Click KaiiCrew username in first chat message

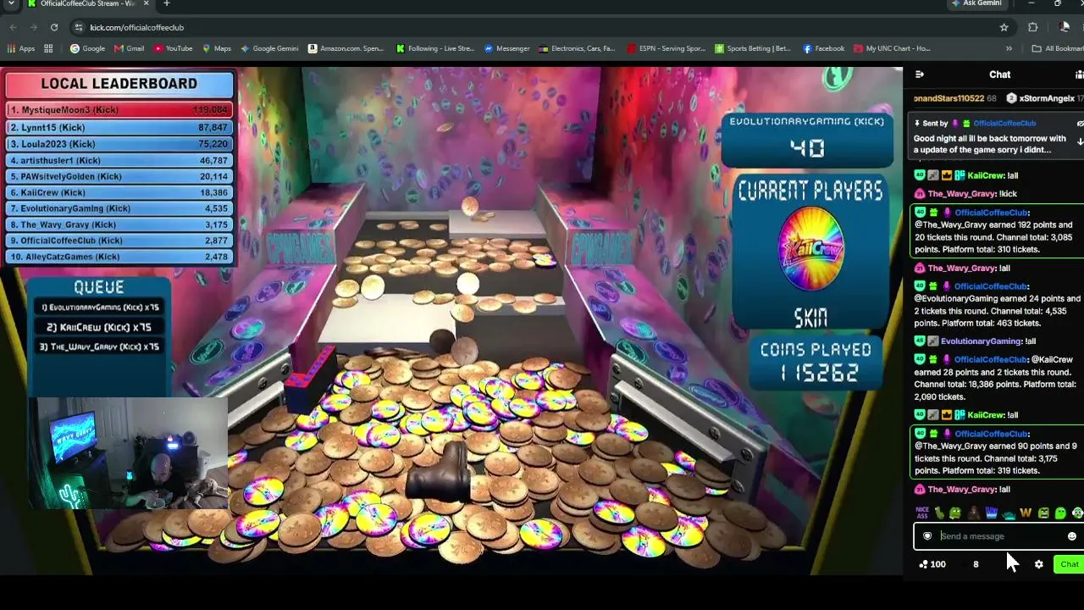point(986,175)
